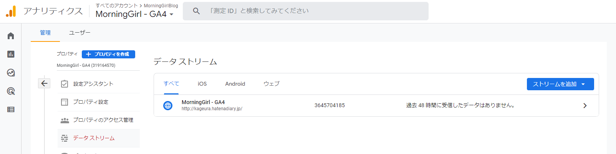
Task: Open プロパティのアクセス管理 menu item
Action: (x=103, y=120)
